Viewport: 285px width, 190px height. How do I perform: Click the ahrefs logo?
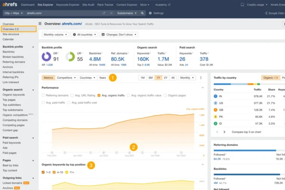(10, 4)
